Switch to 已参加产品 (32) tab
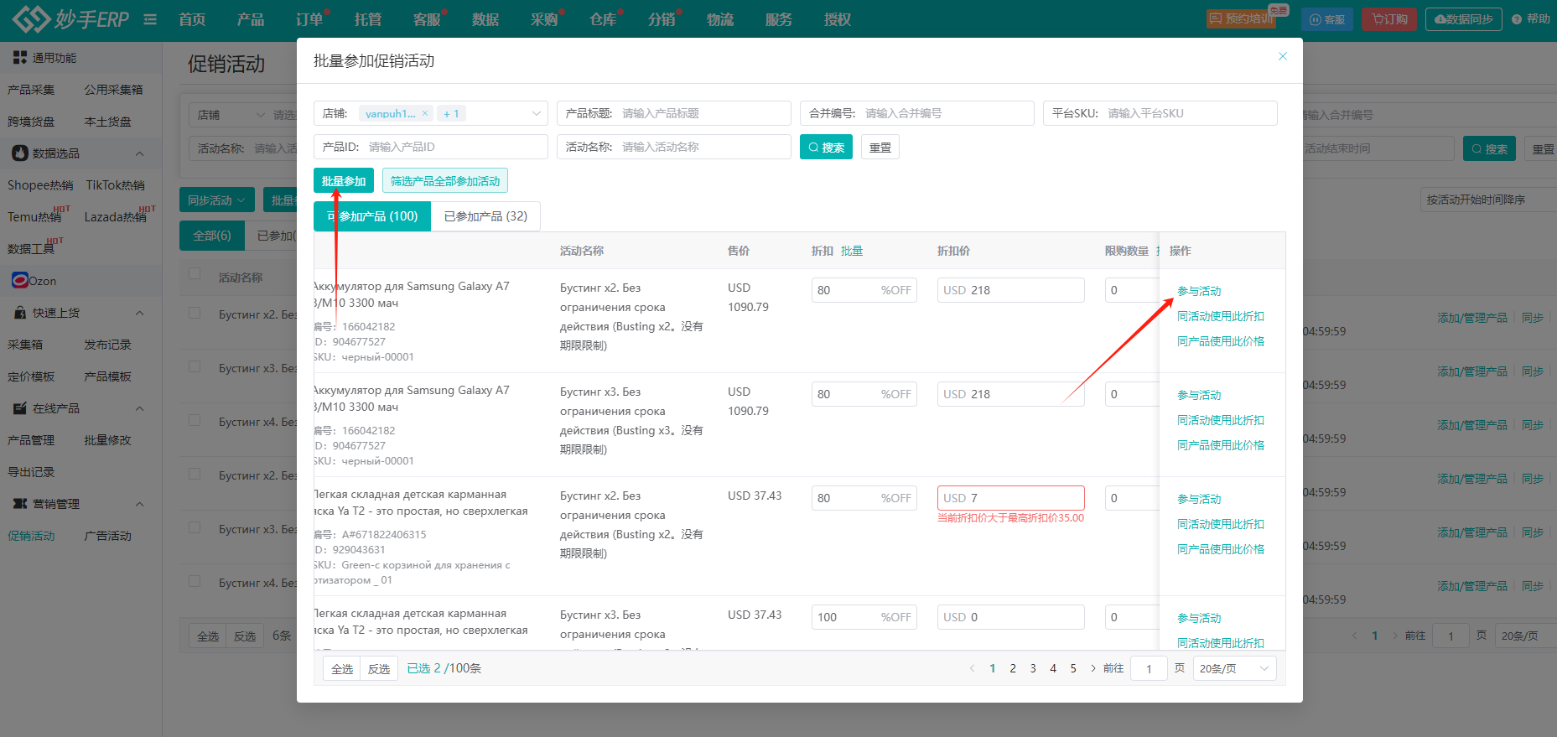The image size is (1557, 737). tap(485, 215)
